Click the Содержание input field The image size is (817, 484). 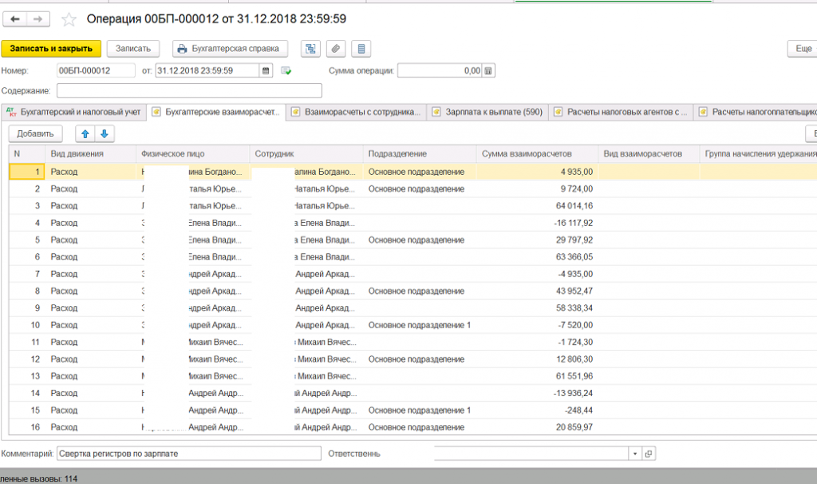pyautogui.click(x=189, y=91)
